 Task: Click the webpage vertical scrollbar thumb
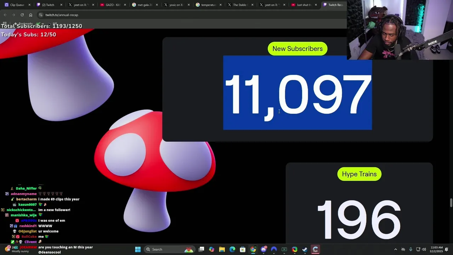pyautogui.click(x=451, y=203)
